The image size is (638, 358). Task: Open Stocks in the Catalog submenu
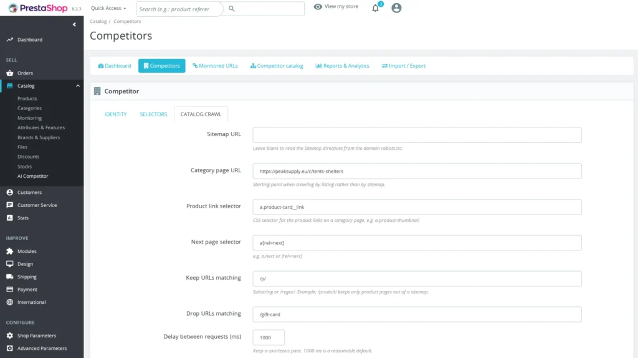pyautogui.click(x=24, y=167)
